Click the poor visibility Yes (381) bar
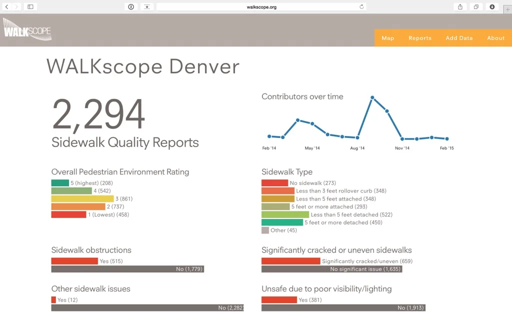512x320 pixels. point(279,300)
